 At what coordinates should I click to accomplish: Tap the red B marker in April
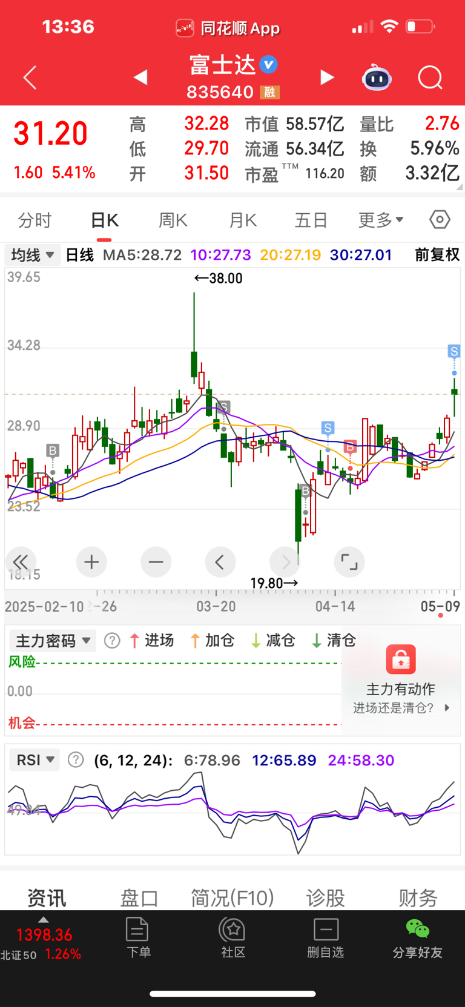coord(350,447)
